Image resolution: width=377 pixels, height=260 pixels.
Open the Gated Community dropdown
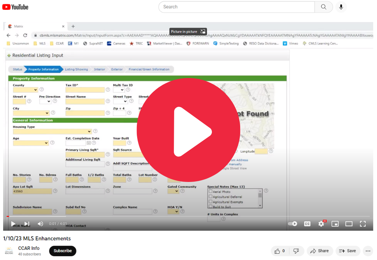tap(173, 191)
